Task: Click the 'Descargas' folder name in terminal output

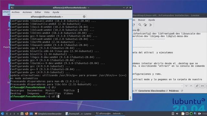Action: tap(17, 90)
